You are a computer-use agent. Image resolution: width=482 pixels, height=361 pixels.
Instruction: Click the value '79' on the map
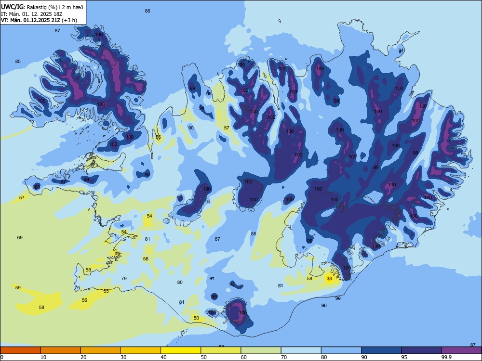tap(124, 278)
